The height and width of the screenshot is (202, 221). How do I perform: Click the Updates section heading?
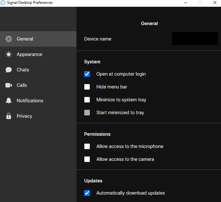(93, 181)
